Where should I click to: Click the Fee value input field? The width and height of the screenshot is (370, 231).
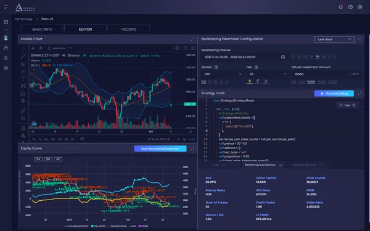click(266, 75)
